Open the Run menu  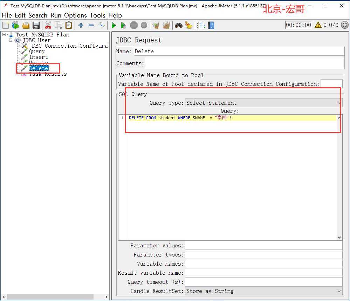point(56,15)
